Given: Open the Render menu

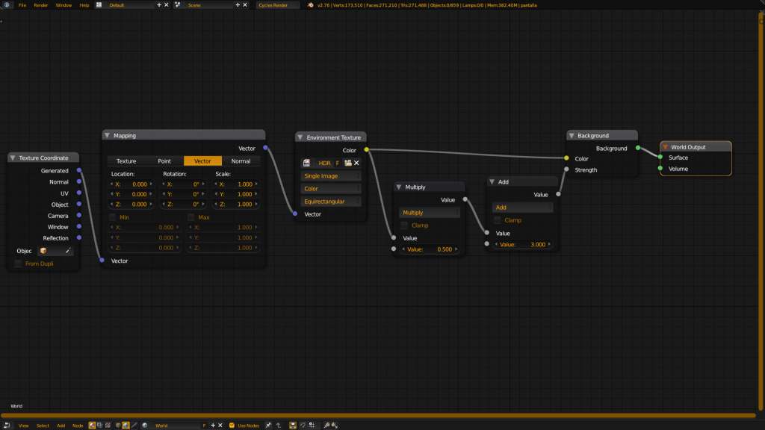Looking at the screenshot, I should click(x=40, y=4).
